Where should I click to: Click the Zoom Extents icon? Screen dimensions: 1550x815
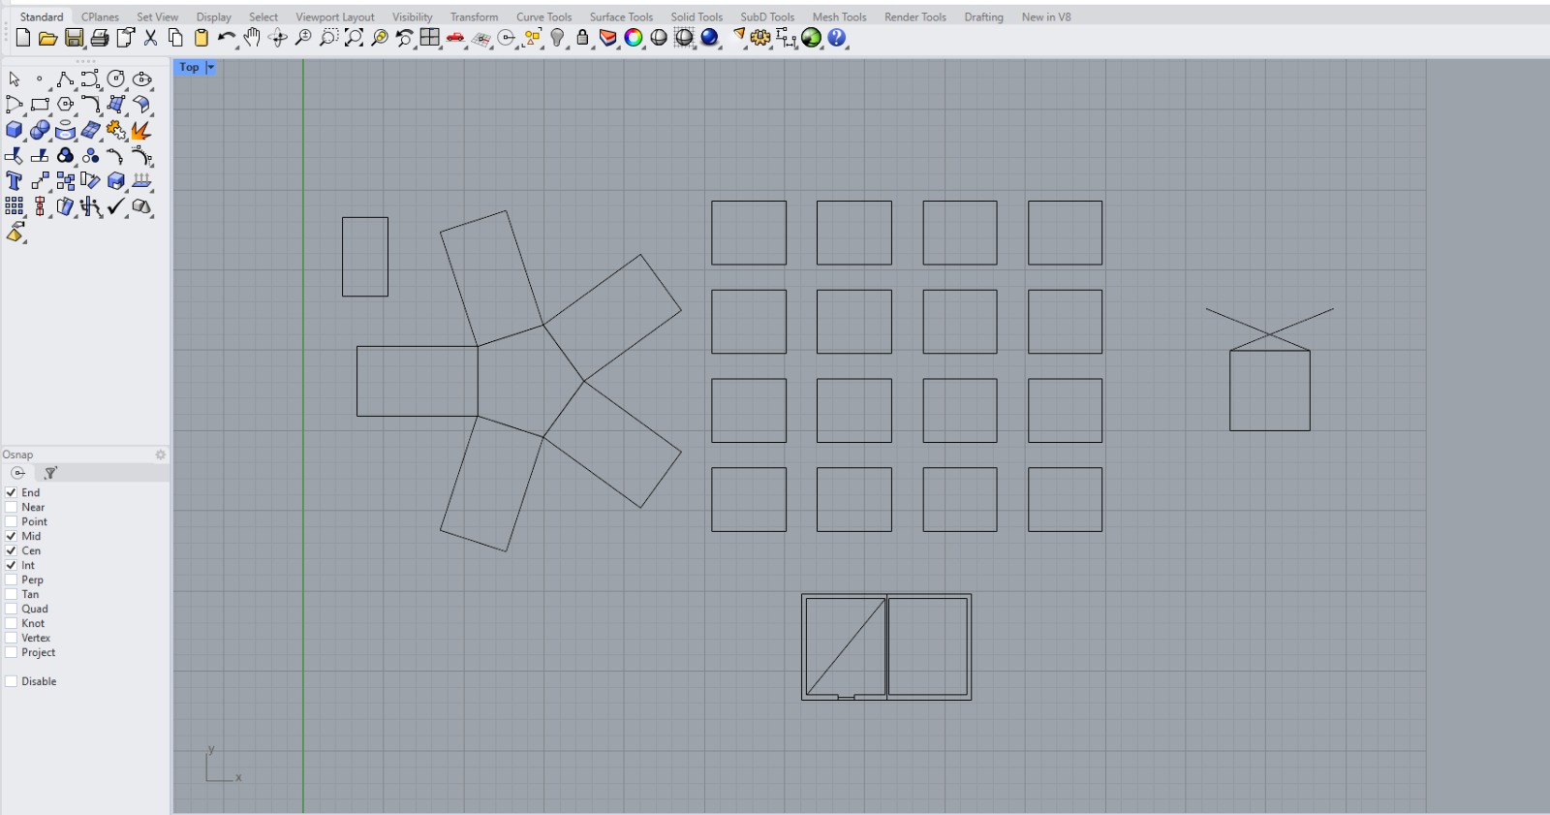tap(354, 38)
